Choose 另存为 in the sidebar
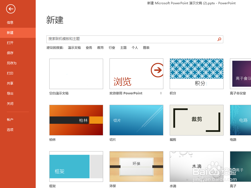Screen dimensions: 251x188 [x=12, y=63]
